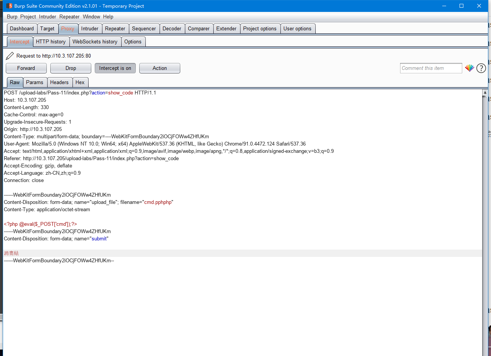Open the Sequencer tab

coord(144,29)
